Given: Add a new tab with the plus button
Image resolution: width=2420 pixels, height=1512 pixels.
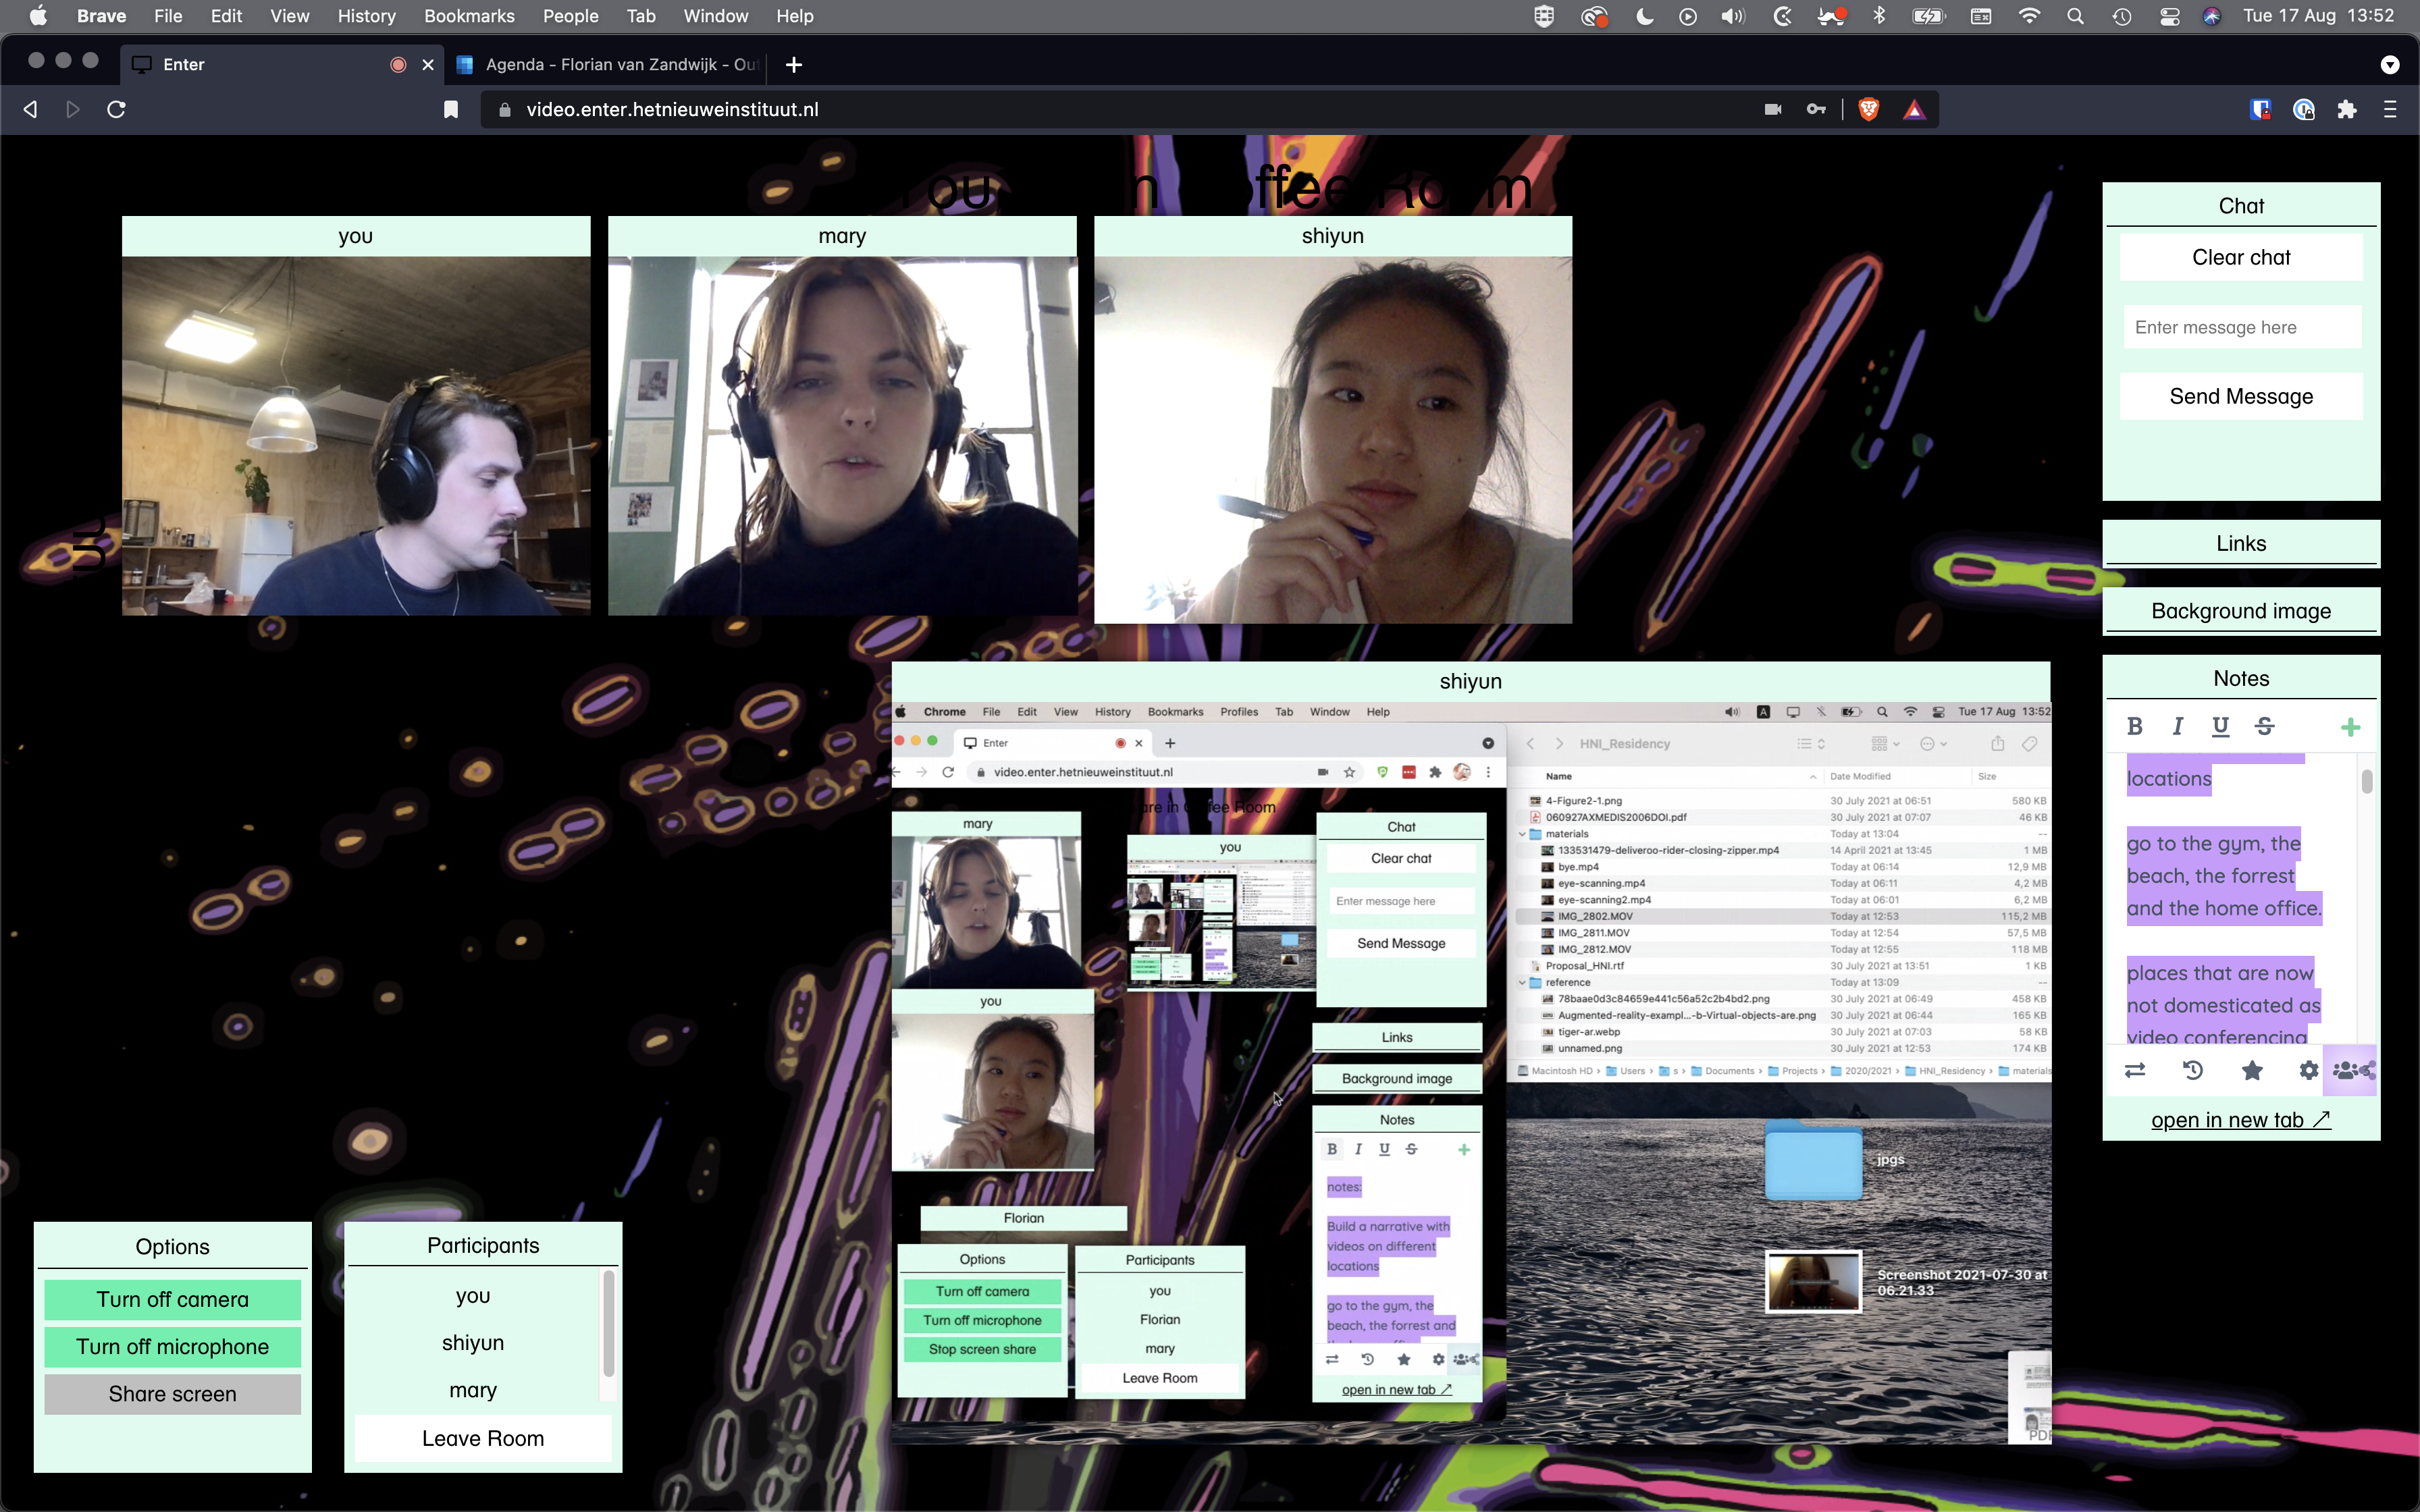Looking at the screenshot, I should 794,65.
